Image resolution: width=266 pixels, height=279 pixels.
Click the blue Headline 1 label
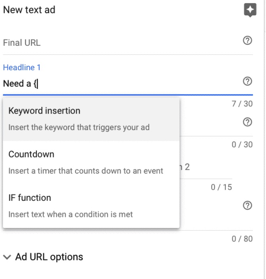click(x=22, y=67)
